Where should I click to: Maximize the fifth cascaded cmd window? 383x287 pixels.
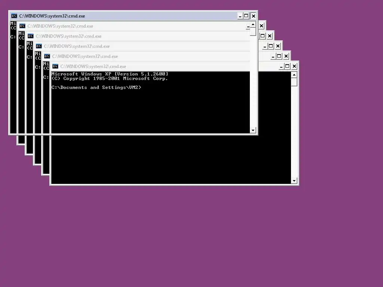click(279, 56)
